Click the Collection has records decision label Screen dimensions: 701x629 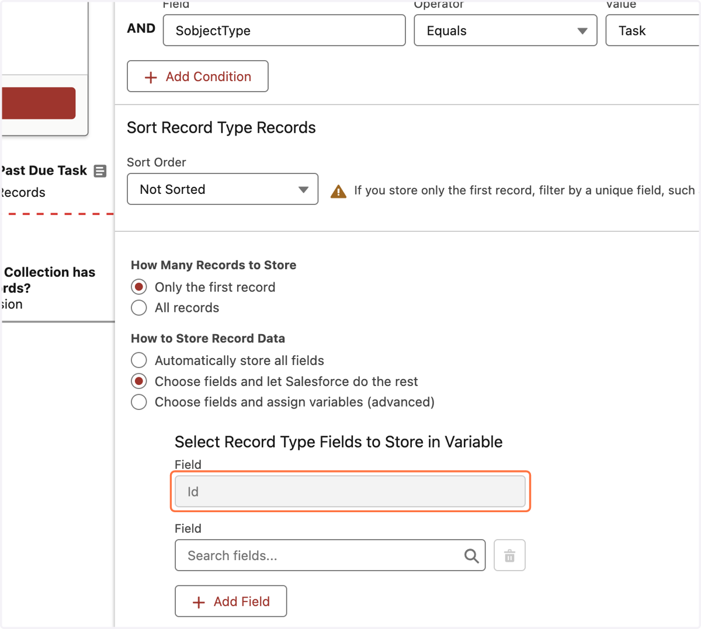click(48, 280)
